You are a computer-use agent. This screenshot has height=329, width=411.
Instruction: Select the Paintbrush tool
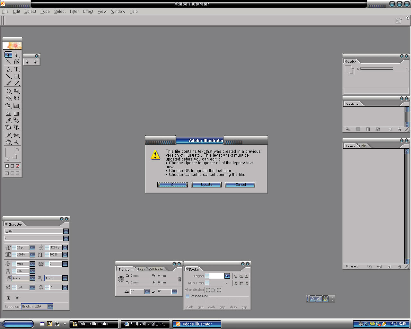point(8,83)
